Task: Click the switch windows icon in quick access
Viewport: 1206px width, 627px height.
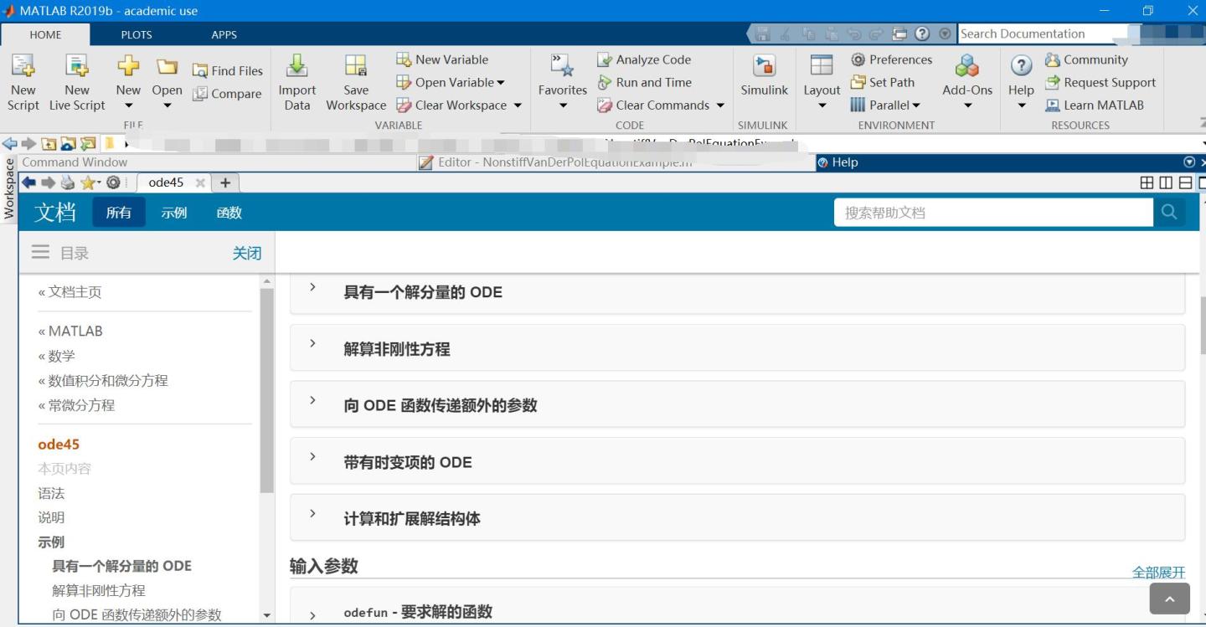Action: coord(899,33)
